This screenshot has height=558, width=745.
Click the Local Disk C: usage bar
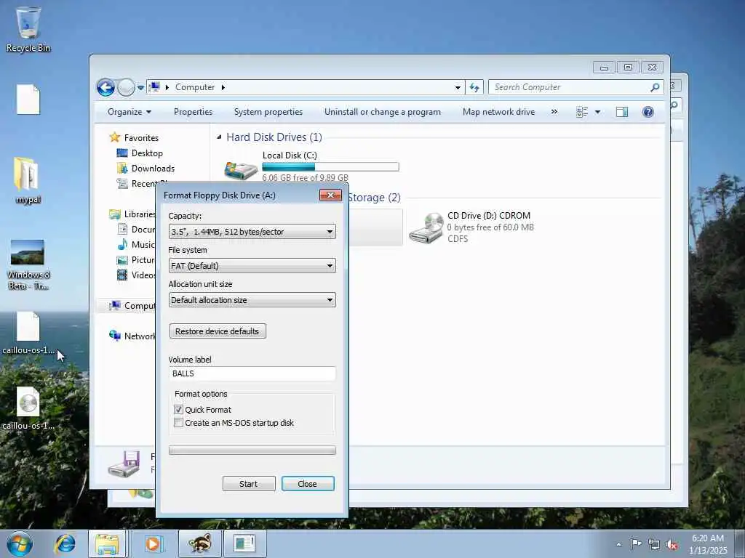[330, 166]
